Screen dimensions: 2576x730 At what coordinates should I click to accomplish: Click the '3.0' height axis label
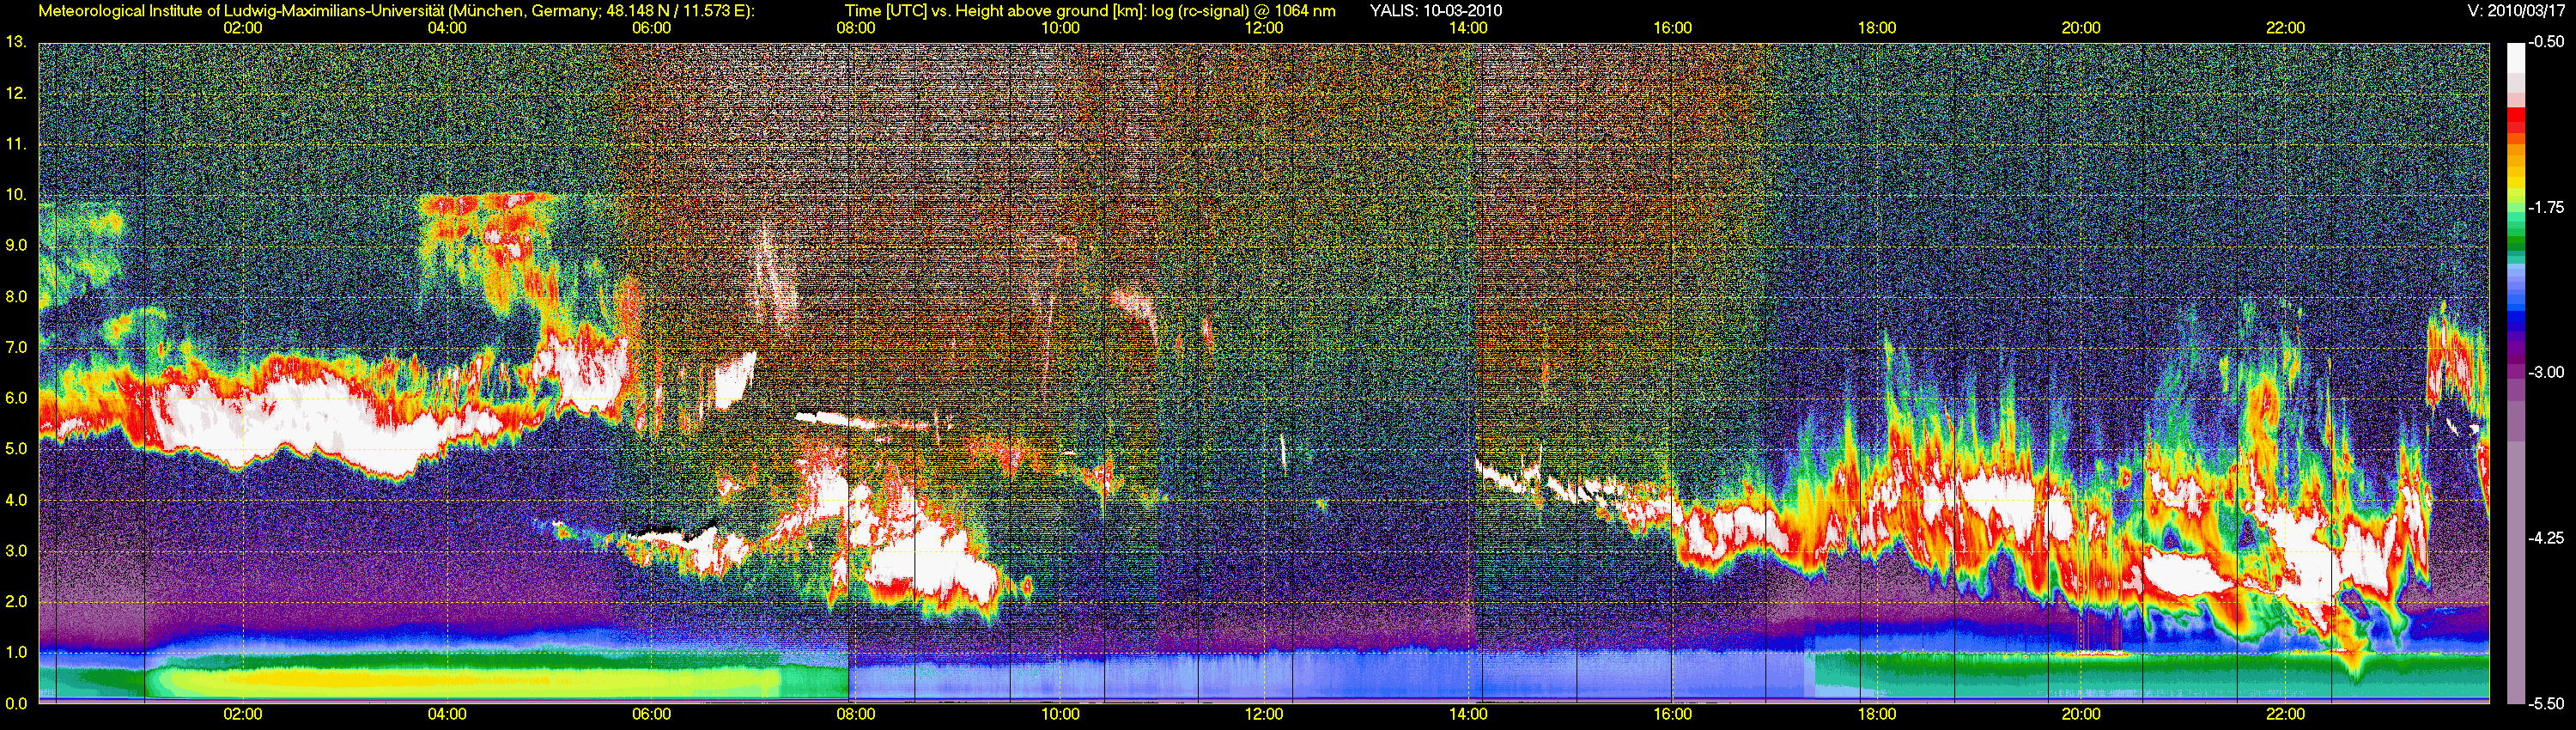16,551
